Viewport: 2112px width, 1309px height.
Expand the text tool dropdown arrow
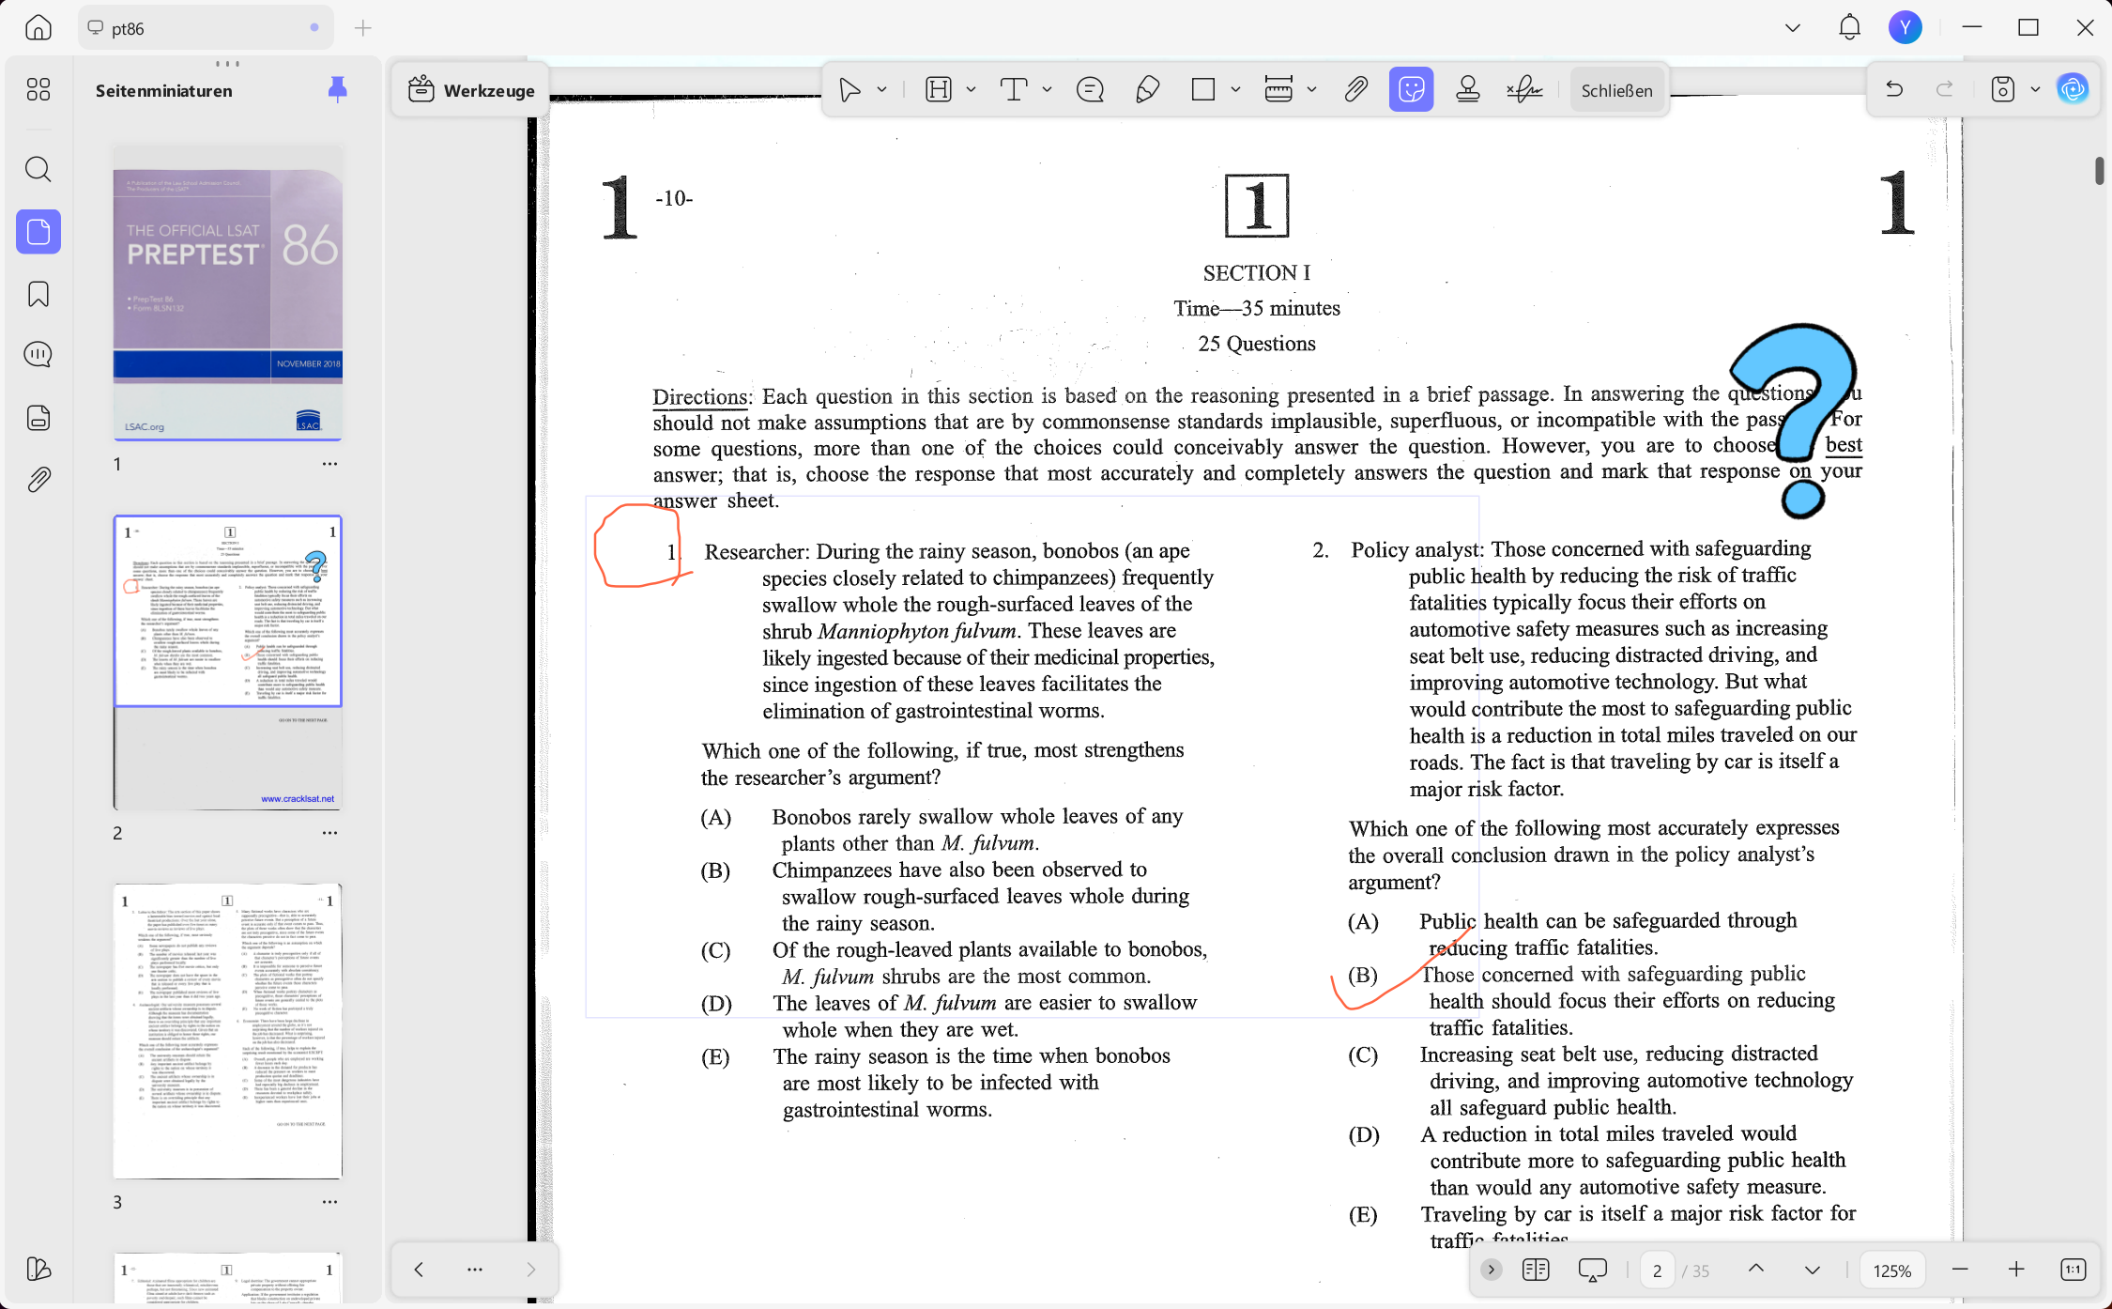tap(1047, 90)
